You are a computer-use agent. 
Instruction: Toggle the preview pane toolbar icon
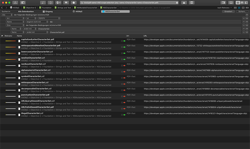click(224, 3)
